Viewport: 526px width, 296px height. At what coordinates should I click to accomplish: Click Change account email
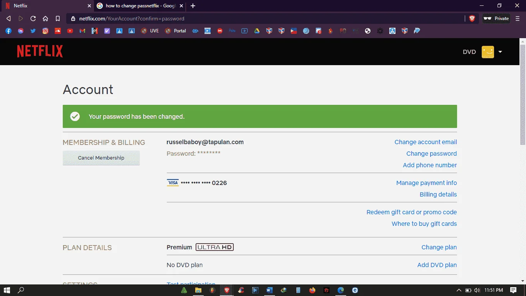[425, 142]
